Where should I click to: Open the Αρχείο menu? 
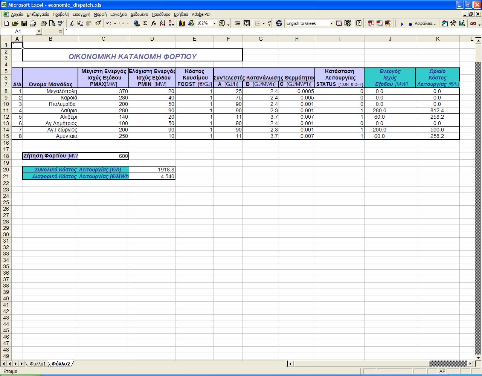pyautogui.click(x=17, y=14)
